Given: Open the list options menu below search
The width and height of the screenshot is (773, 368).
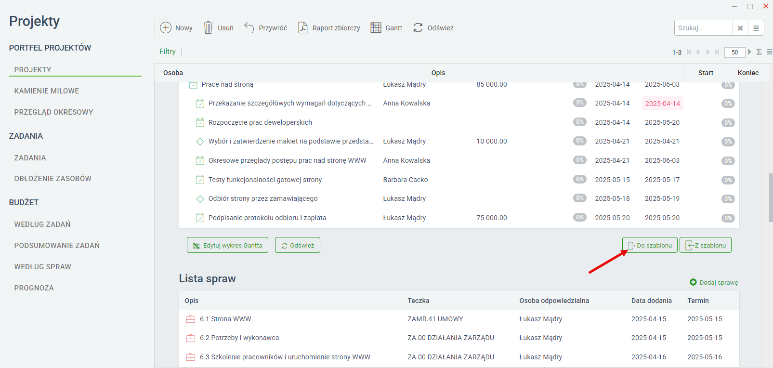Looking at the screenshot, I should 770,52.
